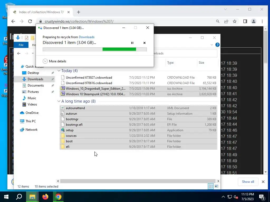This screenshot has width=270, height=202.
Task: Click the Windows 10 Steampunk iso icon
Action: [63, 94]
